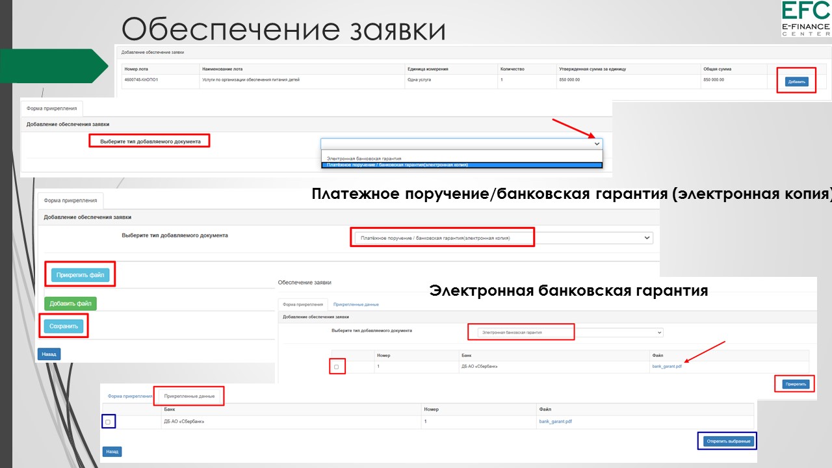The image size is (832, 468).
Task: Click the Сохранить button
Action: pos(64,326)
